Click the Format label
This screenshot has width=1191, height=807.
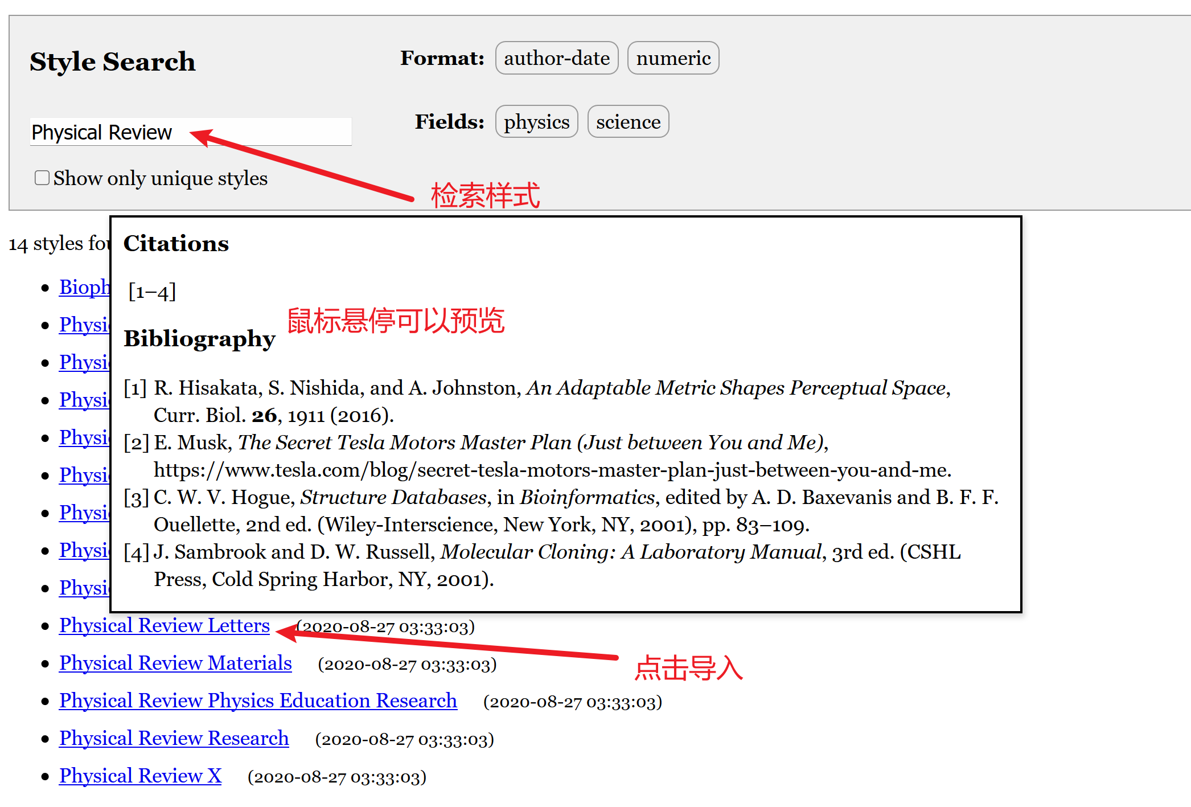[442, 58]
